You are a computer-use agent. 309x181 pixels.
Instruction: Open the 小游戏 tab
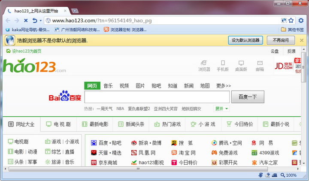[203, 124]
